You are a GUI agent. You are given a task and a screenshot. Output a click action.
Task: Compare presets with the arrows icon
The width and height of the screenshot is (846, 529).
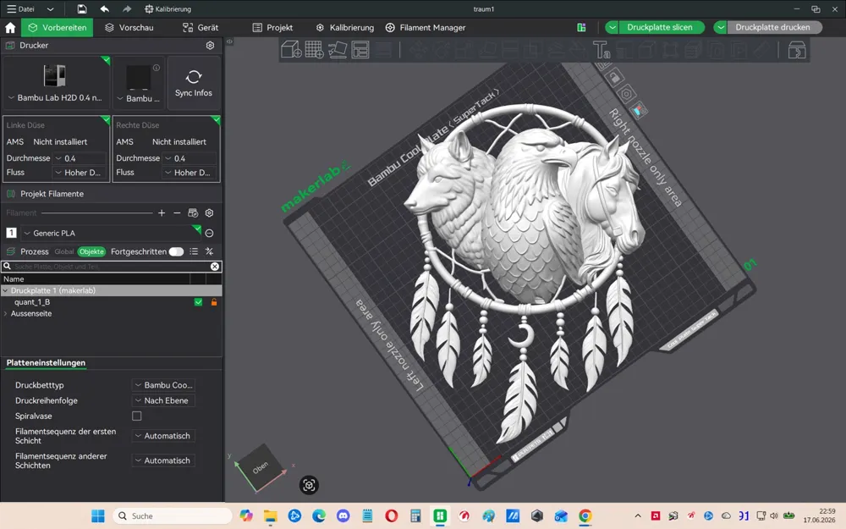(209, 251)
